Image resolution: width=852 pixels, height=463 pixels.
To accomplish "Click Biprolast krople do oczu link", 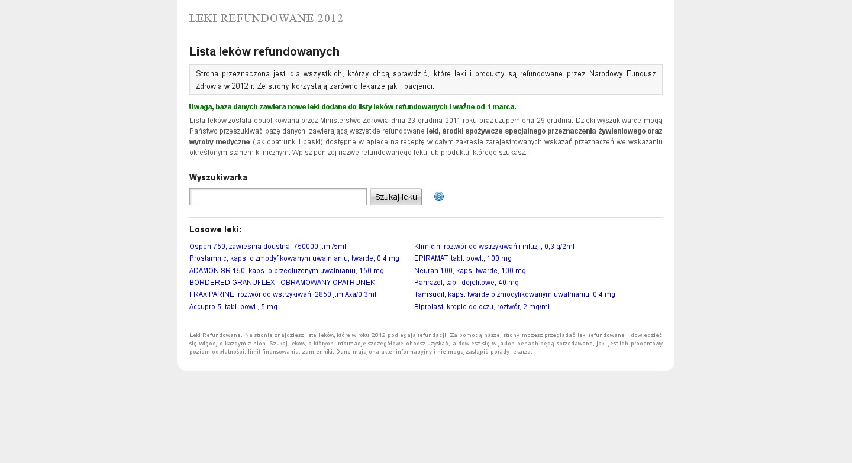I will tap(482, 307).
